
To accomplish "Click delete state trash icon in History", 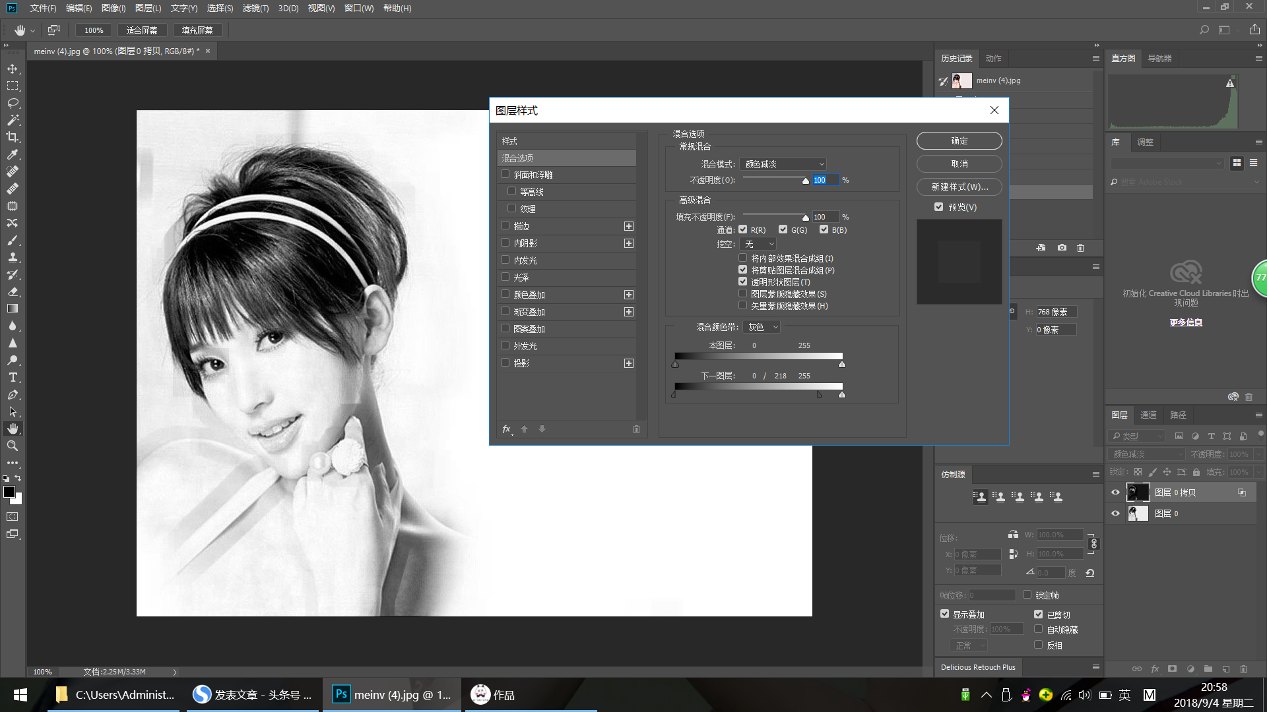I will point(1080,248).
